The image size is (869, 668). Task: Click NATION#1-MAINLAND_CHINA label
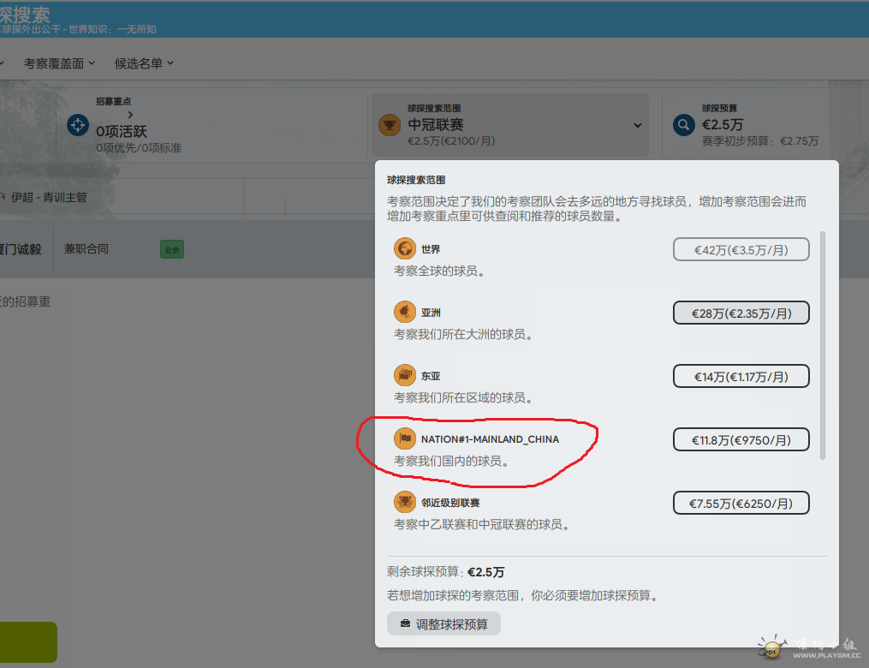click(490, 439)
